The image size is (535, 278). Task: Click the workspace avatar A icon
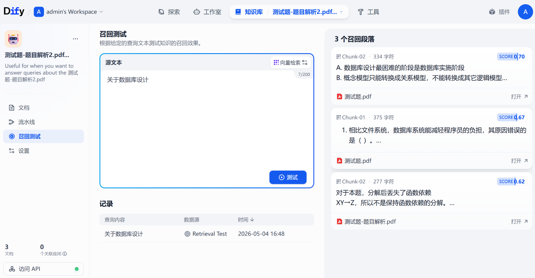pos(39,12)
